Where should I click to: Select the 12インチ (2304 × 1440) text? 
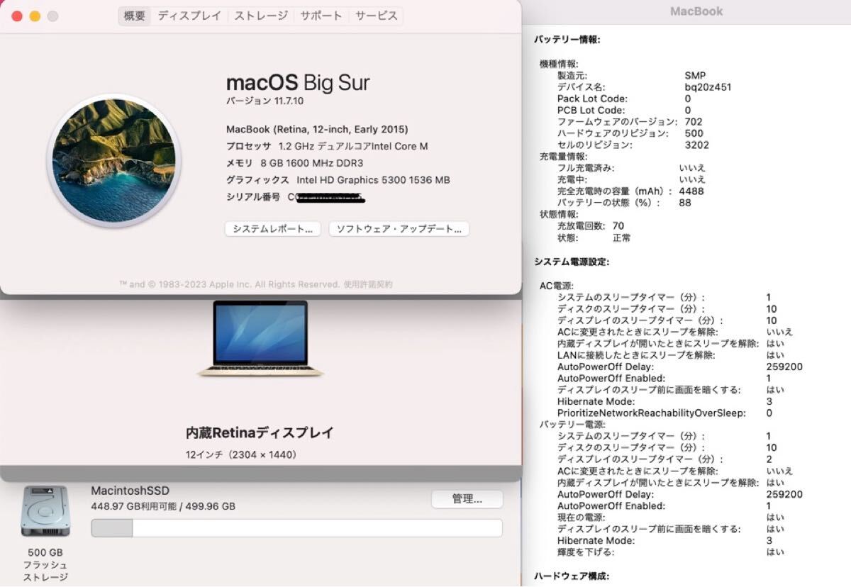point(241,454)
